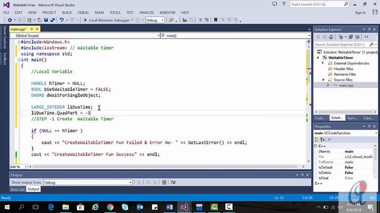
Task: Click the Solution Explorer Home icon
Action: 331,37
